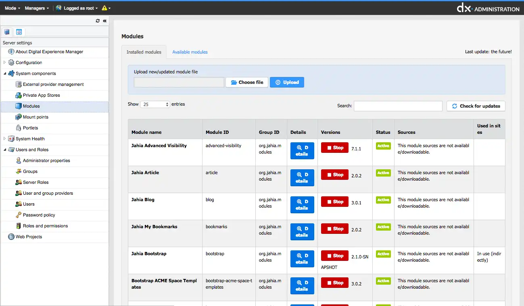
Task: Stop the Jahia Advanced Visibility module
Action: [x=334, y=148]
